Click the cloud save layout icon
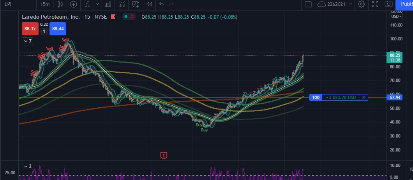This screenshot has width=413, height=180. pyautogui.click(x=321, y=4)
